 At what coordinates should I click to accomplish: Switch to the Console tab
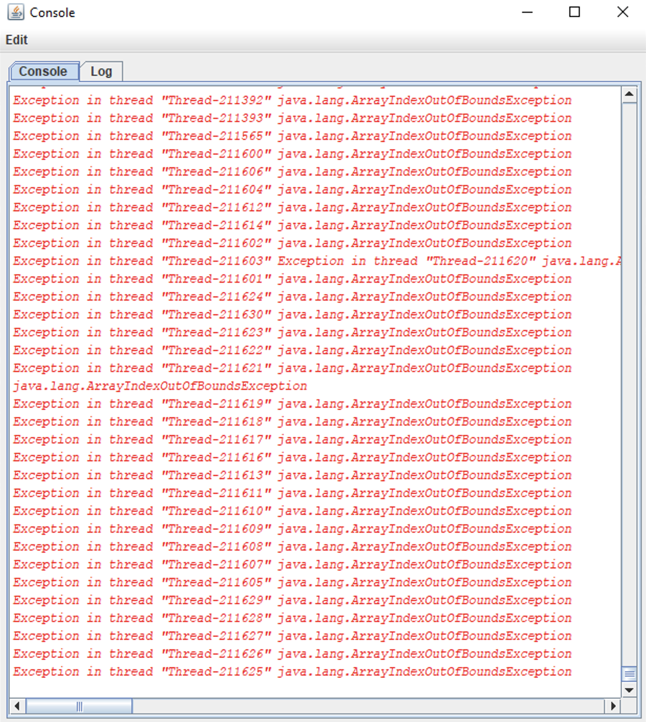pos(43,71)
